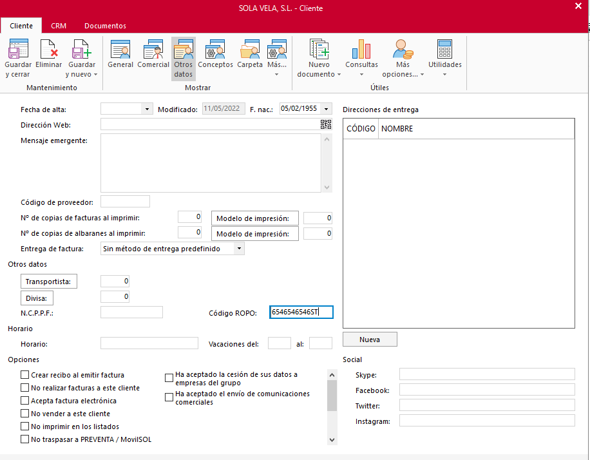The width and height of the screenshot is (590, 460).
Task: Expand the Nuevo documento arrow
Action: pyautogui.click(x=339, y=75)
